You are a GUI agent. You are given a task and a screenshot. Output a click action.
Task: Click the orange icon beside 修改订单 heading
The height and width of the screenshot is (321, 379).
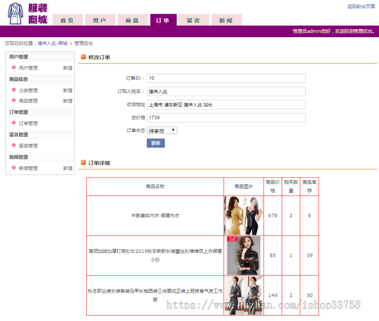(x=83, y=57)
